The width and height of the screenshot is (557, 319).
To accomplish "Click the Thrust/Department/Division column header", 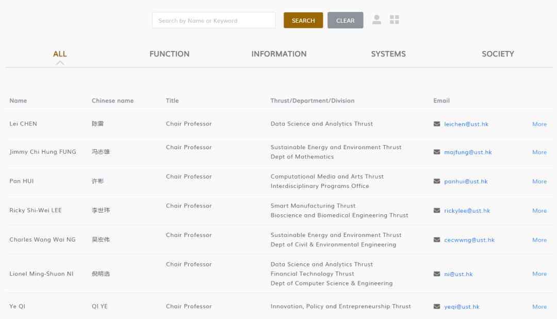I will [312, 100].
